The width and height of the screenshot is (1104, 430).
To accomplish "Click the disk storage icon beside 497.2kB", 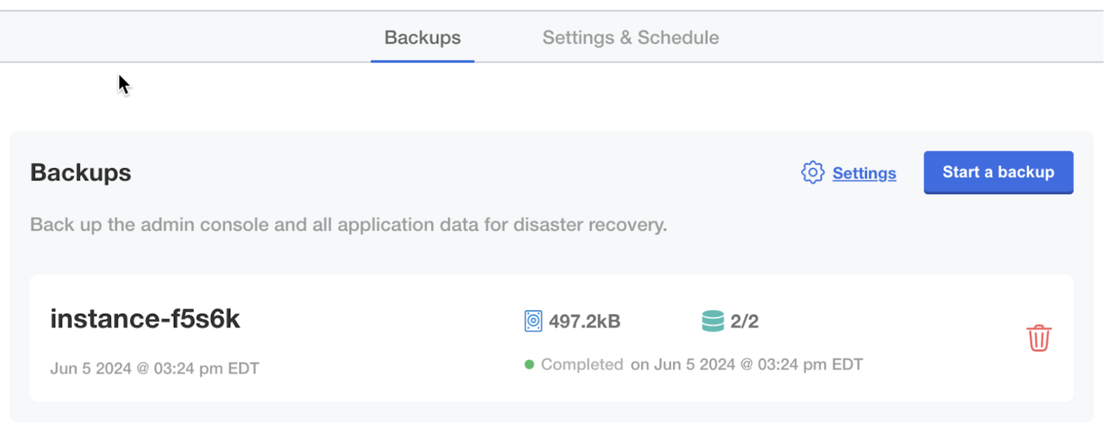I will click(533, 321).
